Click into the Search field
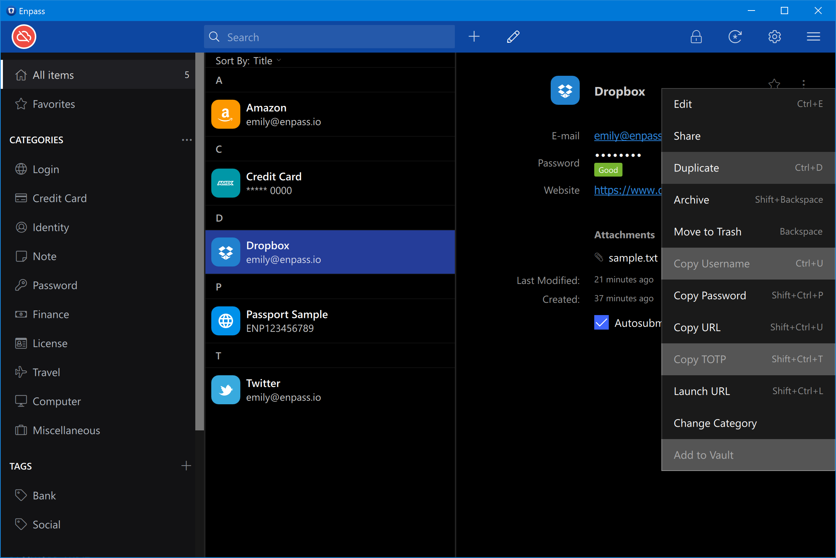 pyautogui.click(x=329, y=37)
